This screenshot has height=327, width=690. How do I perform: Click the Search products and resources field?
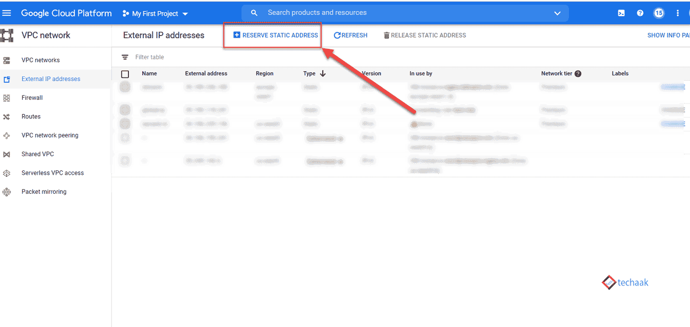pos(405,13)
